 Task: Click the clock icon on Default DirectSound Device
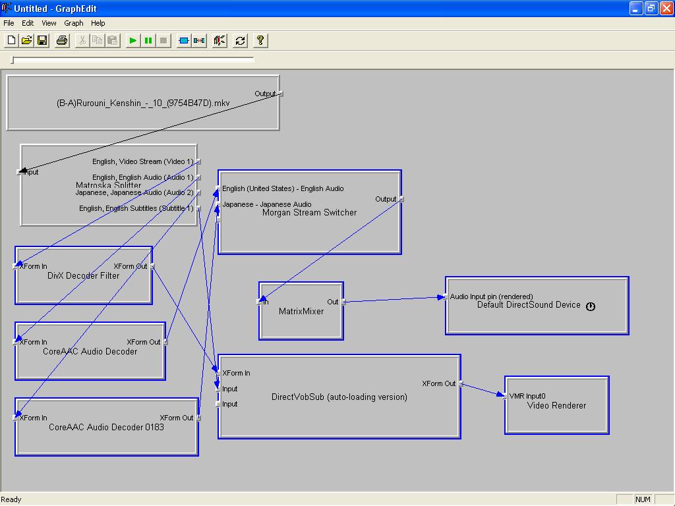click(591, 306)
